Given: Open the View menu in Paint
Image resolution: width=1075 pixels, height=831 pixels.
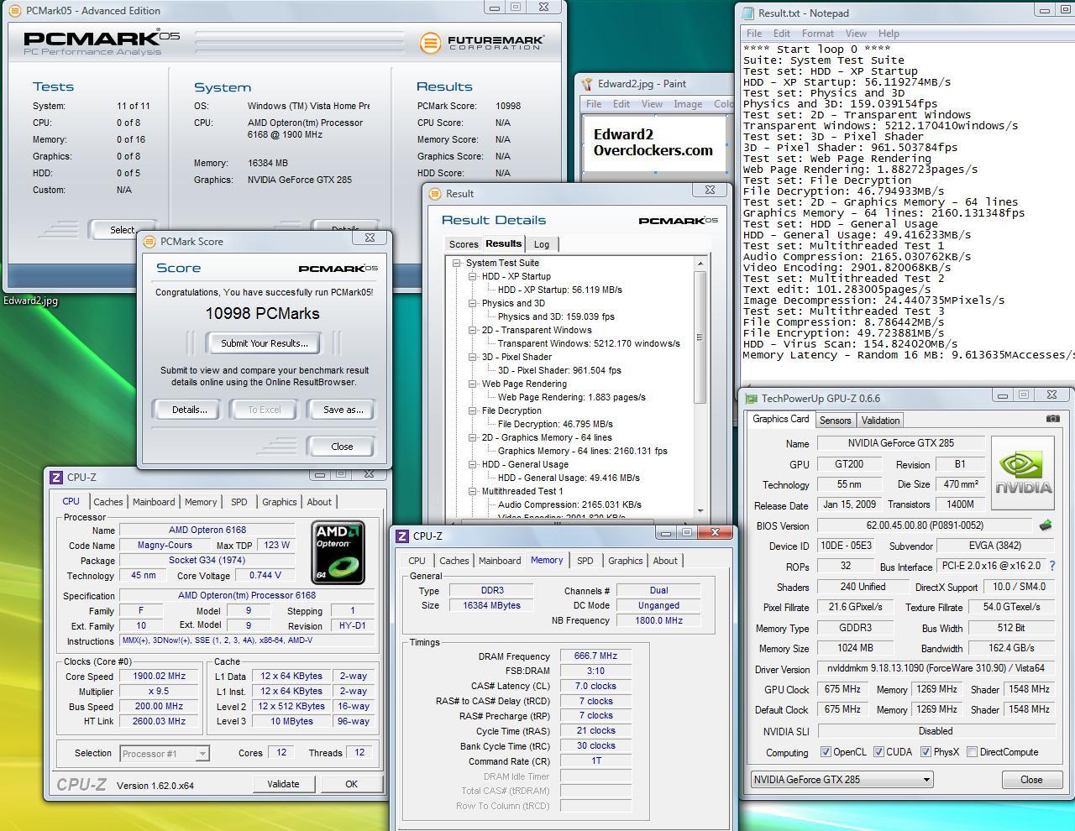Looking at the screenshot, I should pyautogui.click(x=653, y=104).
